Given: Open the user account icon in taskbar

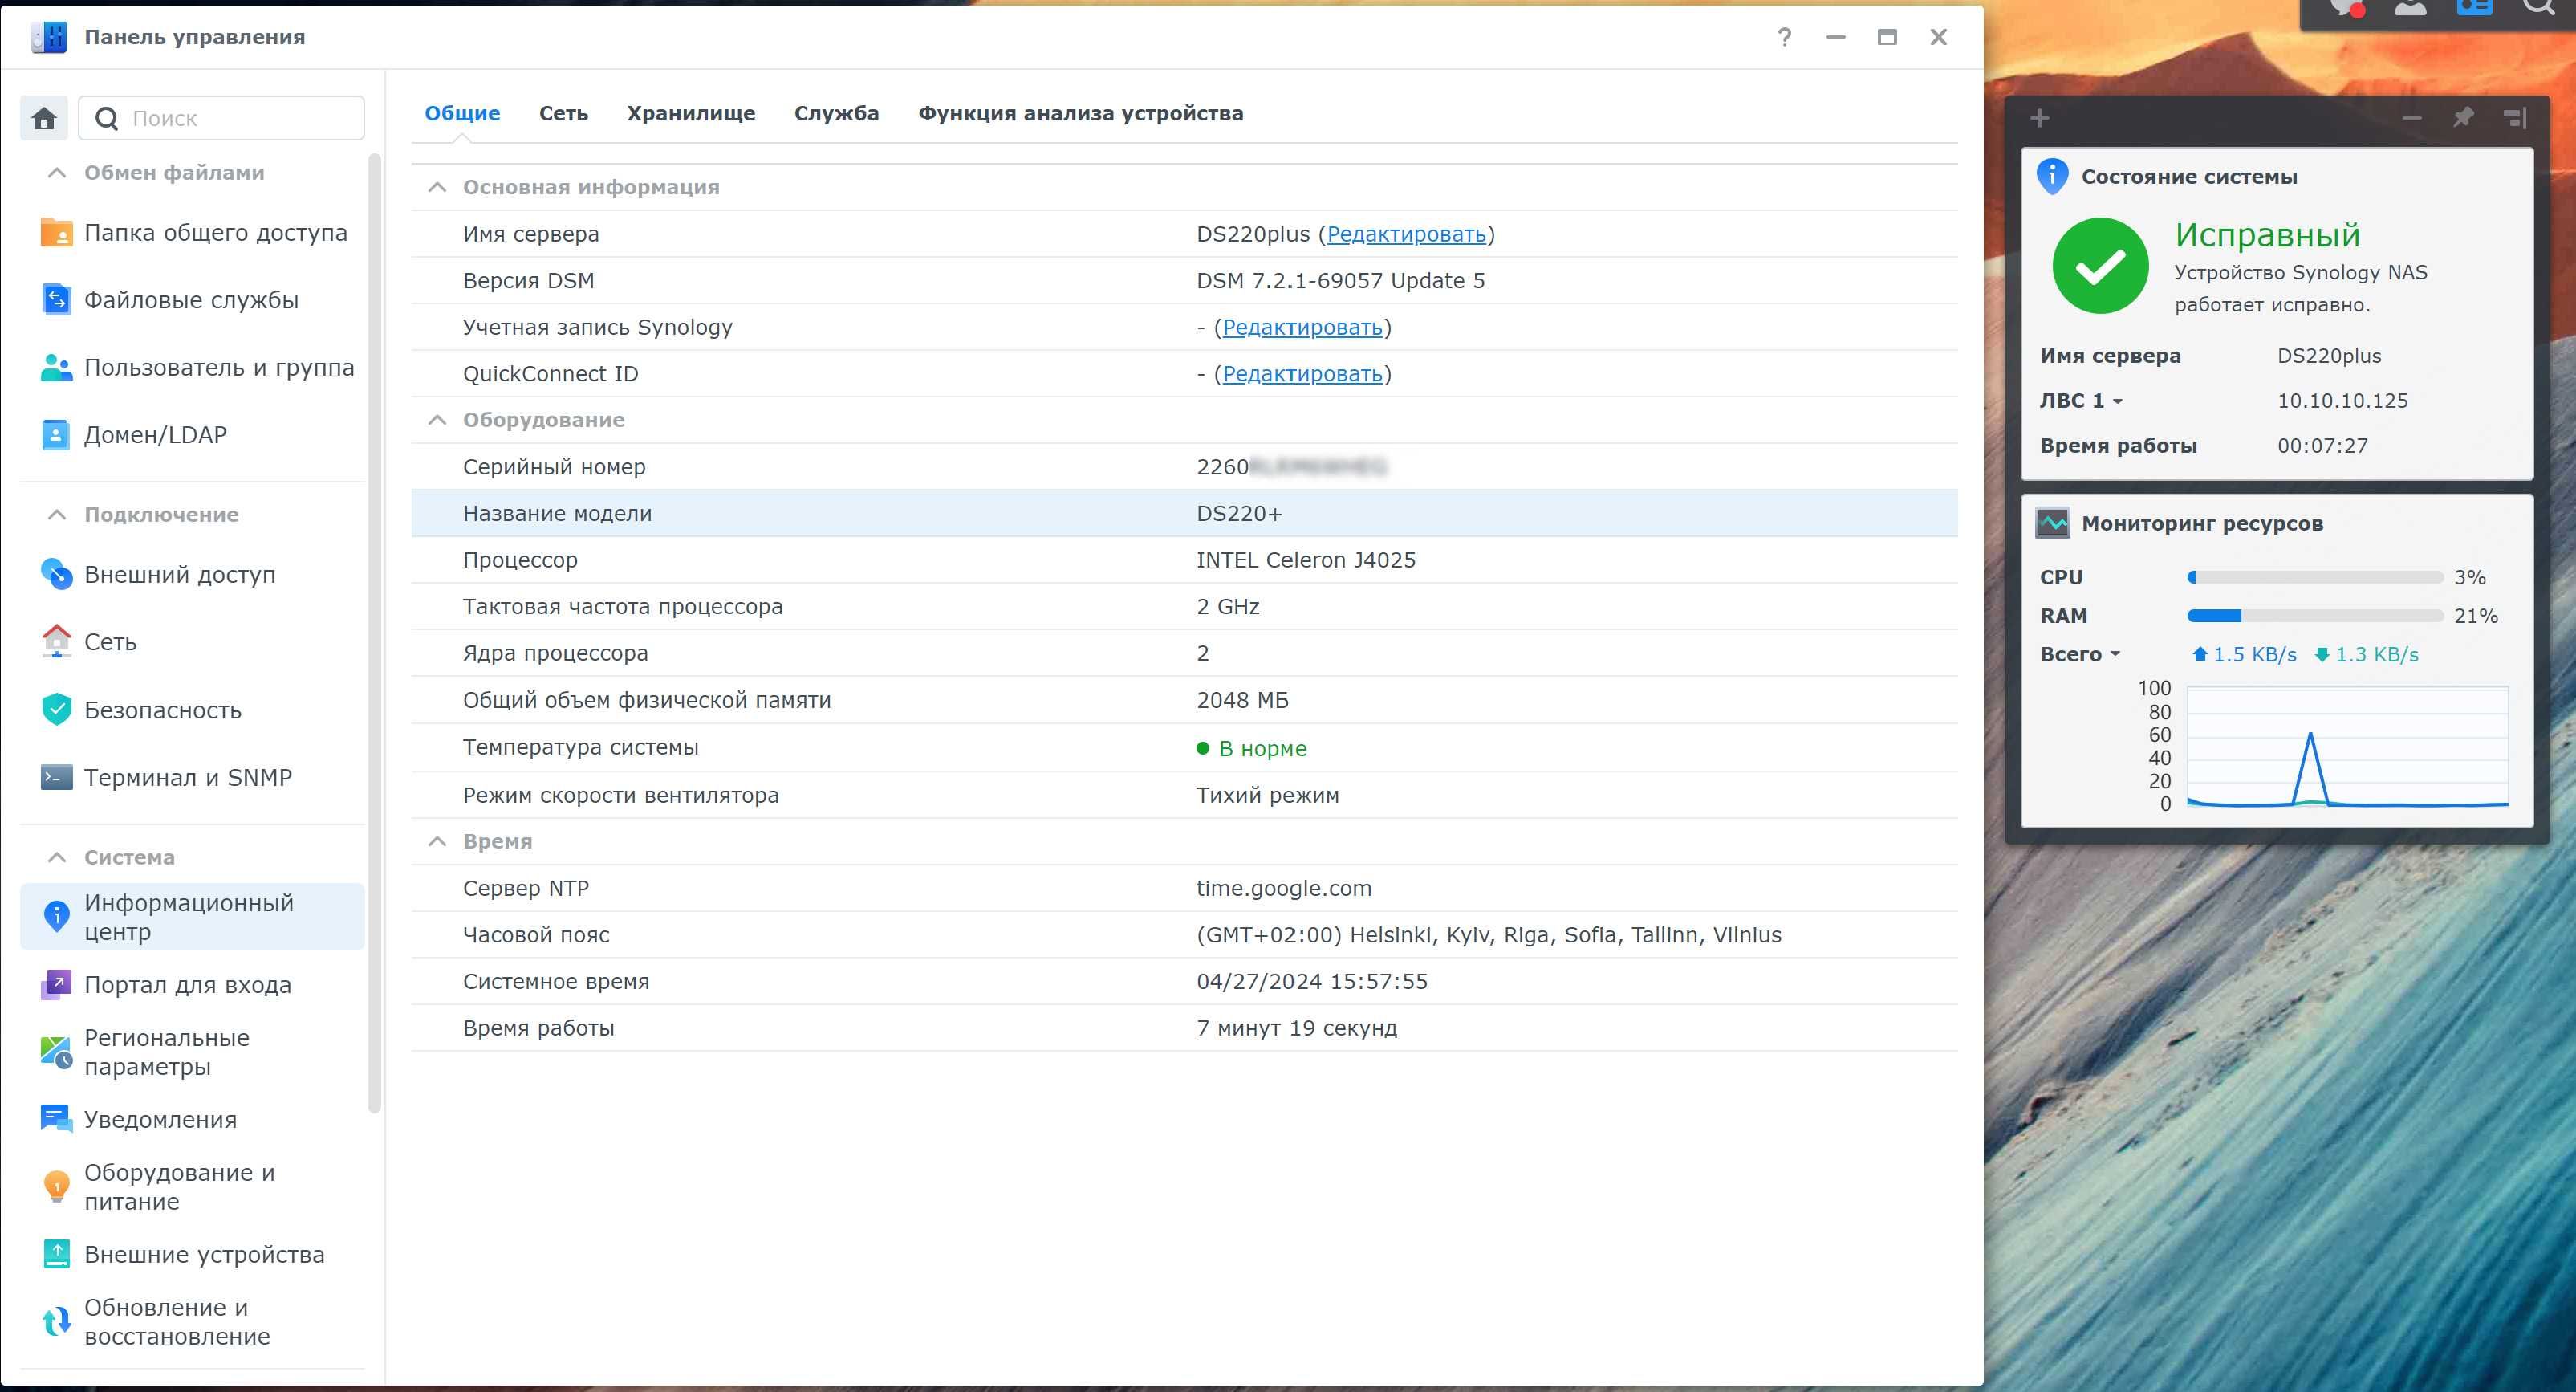Looking at the screenshot, I should click(2410, 9).
